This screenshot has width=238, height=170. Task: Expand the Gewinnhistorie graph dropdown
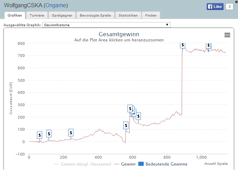[x=106, y=25]
